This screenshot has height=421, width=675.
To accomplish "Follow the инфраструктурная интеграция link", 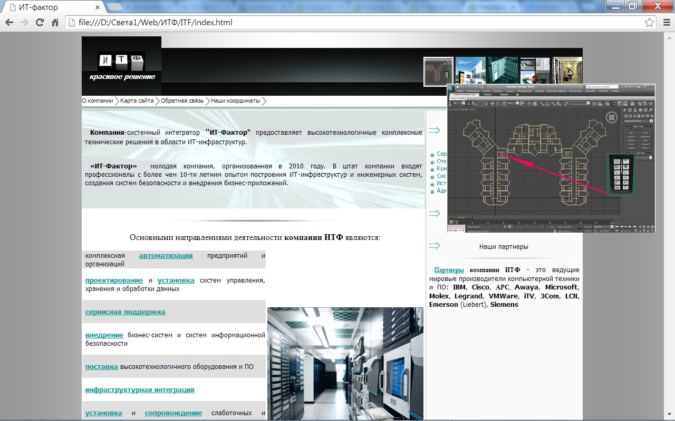I will pos(140,390).
